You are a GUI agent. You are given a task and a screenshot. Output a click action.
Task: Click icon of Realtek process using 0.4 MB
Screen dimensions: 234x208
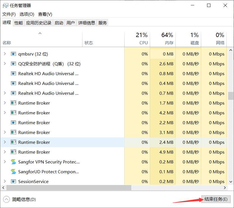[x=13, y=83]
